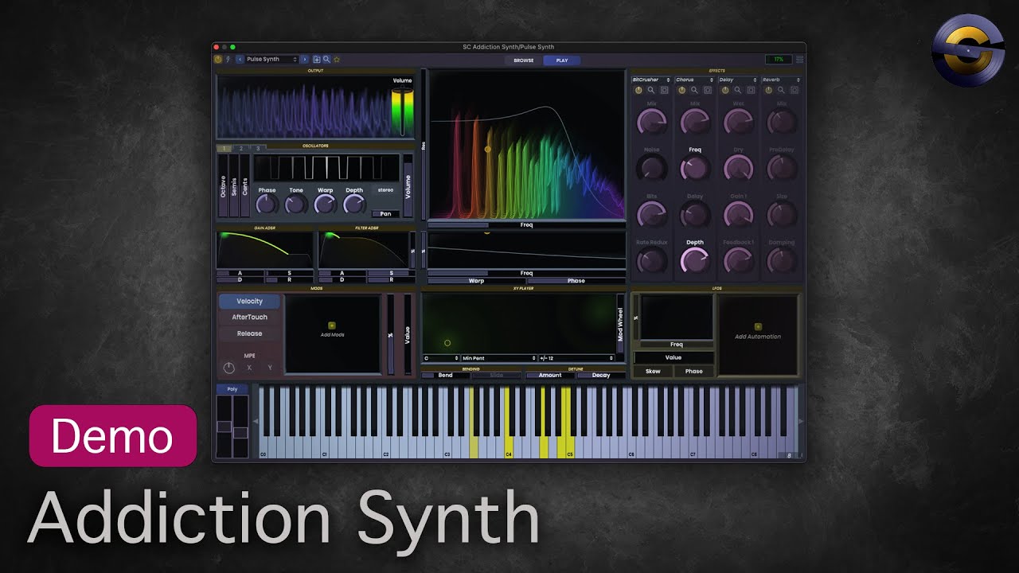The height and width of the screenshot is (573, 1019).
Task: Select oscillator tab 3
Action: [258, 148]
